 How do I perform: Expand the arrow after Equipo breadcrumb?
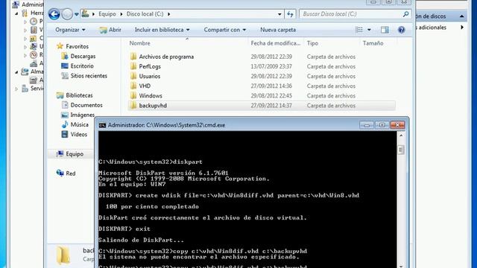[x=121, y=14]
